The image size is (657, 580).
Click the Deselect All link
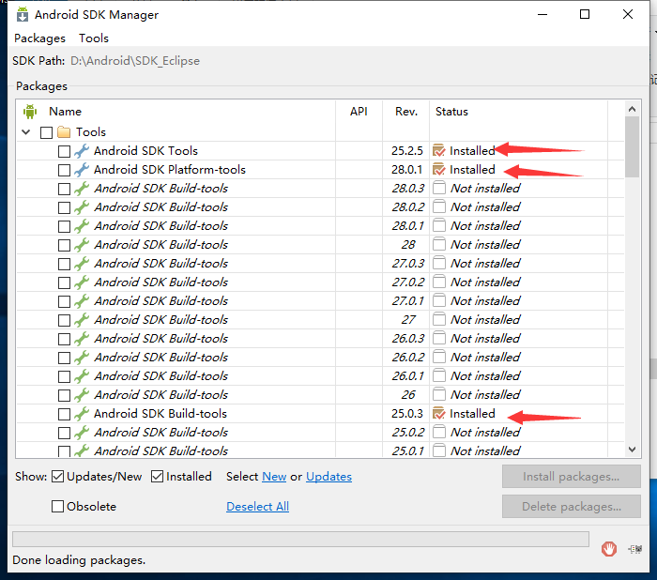pos(258,507)
